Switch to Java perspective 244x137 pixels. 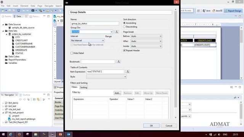[207, 11]
